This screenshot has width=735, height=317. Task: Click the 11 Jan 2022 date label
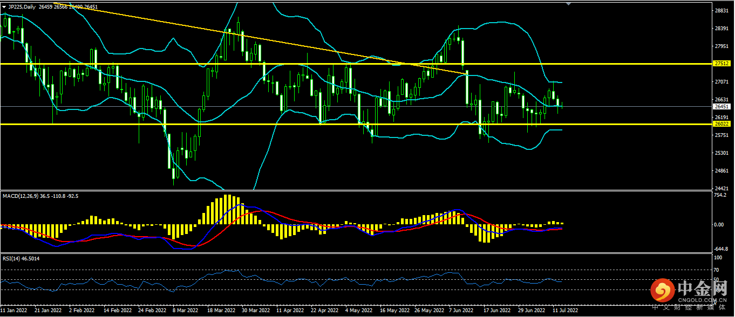(x=15, y=311)
